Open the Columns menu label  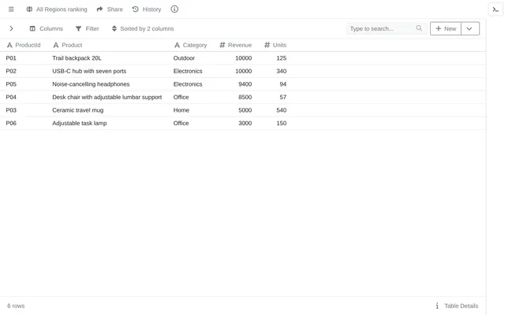click(51, 28)
